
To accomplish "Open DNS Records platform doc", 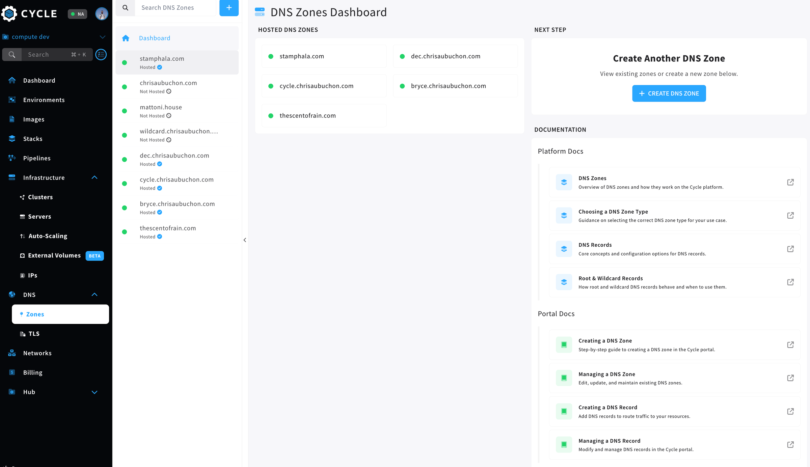I will [x=674, y=249].
